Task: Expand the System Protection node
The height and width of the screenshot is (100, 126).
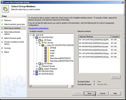Action: click(37, 69)
